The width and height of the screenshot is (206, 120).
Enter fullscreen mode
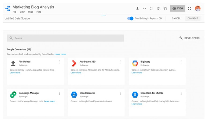[x=151, y=9]
